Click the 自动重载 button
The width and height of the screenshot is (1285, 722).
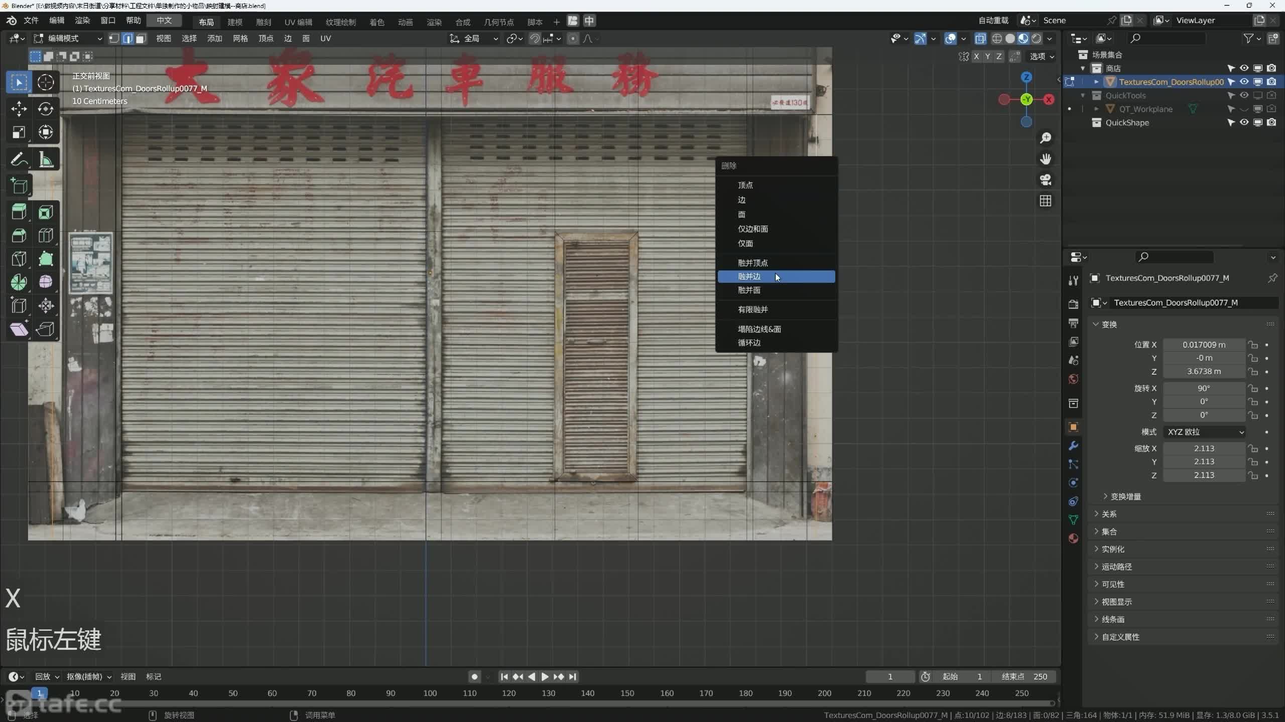coord(993,21)
